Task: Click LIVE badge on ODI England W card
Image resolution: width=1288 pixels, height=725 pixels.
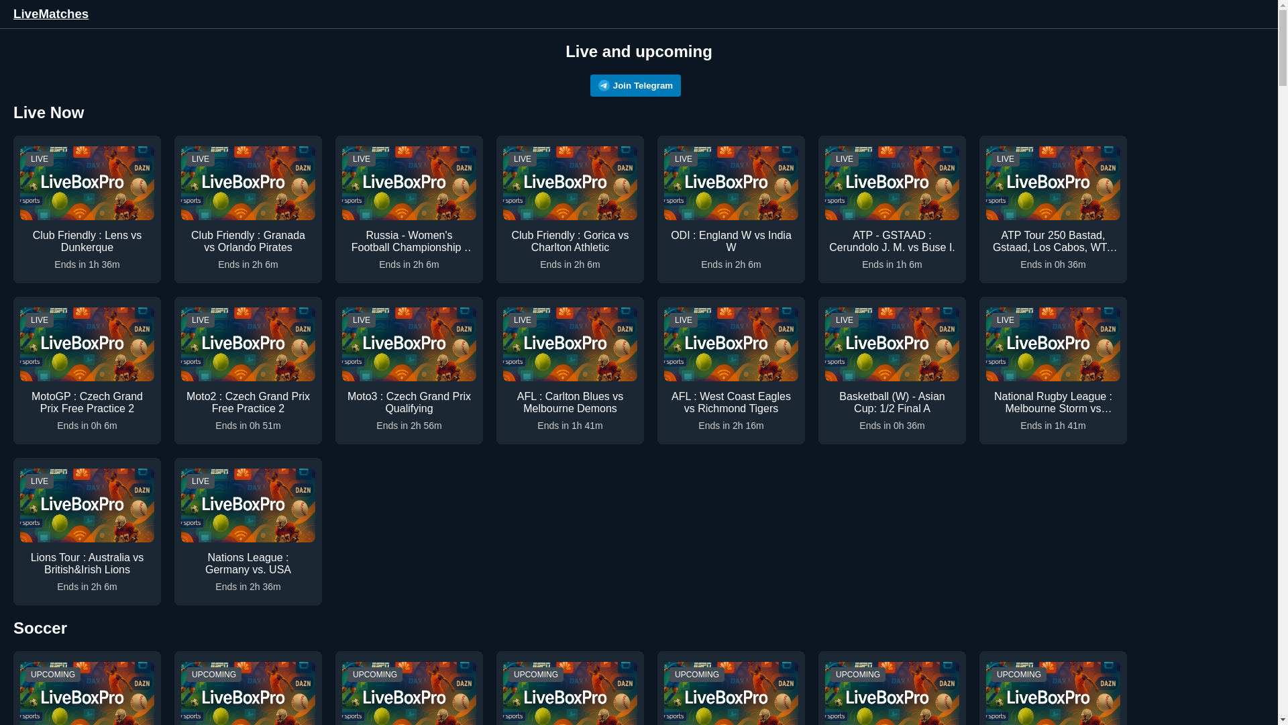Action: tap(684, 159)
